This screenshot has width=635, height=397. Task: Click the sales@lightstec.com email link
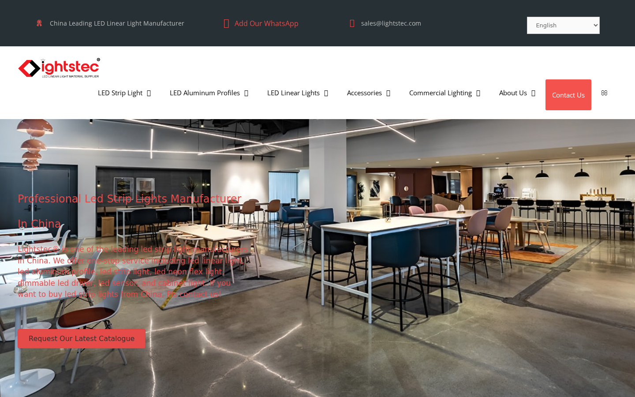pyautogui.click(x=391, y=23)
